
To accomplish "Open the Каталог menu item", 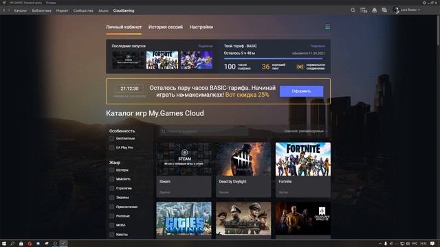I will click(20, 11).
